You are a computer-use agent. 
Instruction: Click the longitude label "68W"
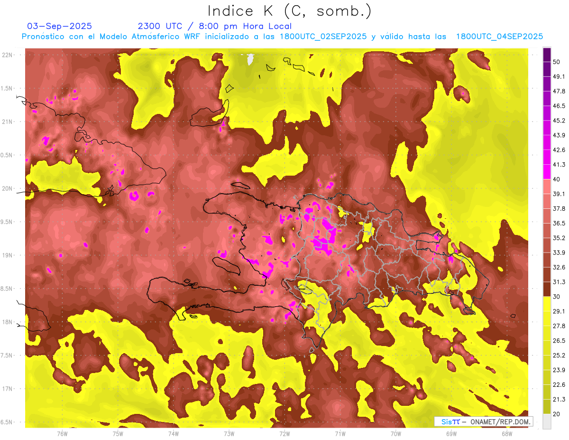(506, 433)
